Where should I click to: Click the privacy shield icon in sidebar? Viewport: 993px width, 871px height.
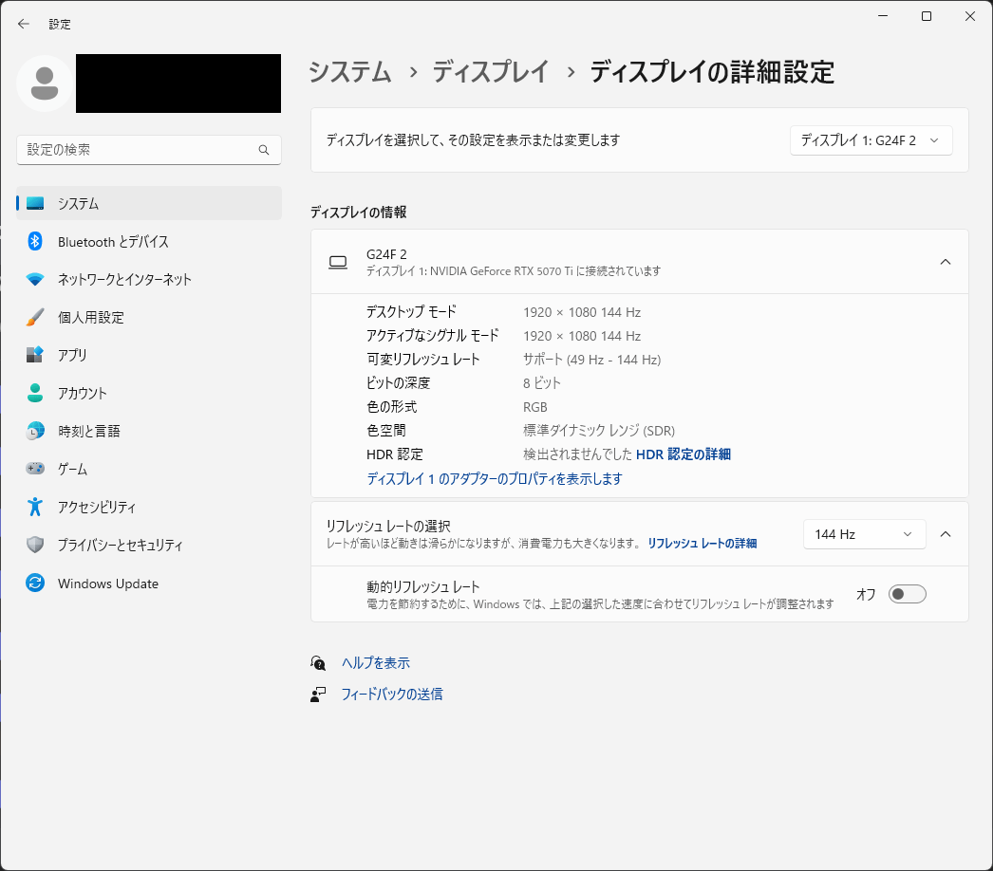pyautogui.click(x=35, y=545)
